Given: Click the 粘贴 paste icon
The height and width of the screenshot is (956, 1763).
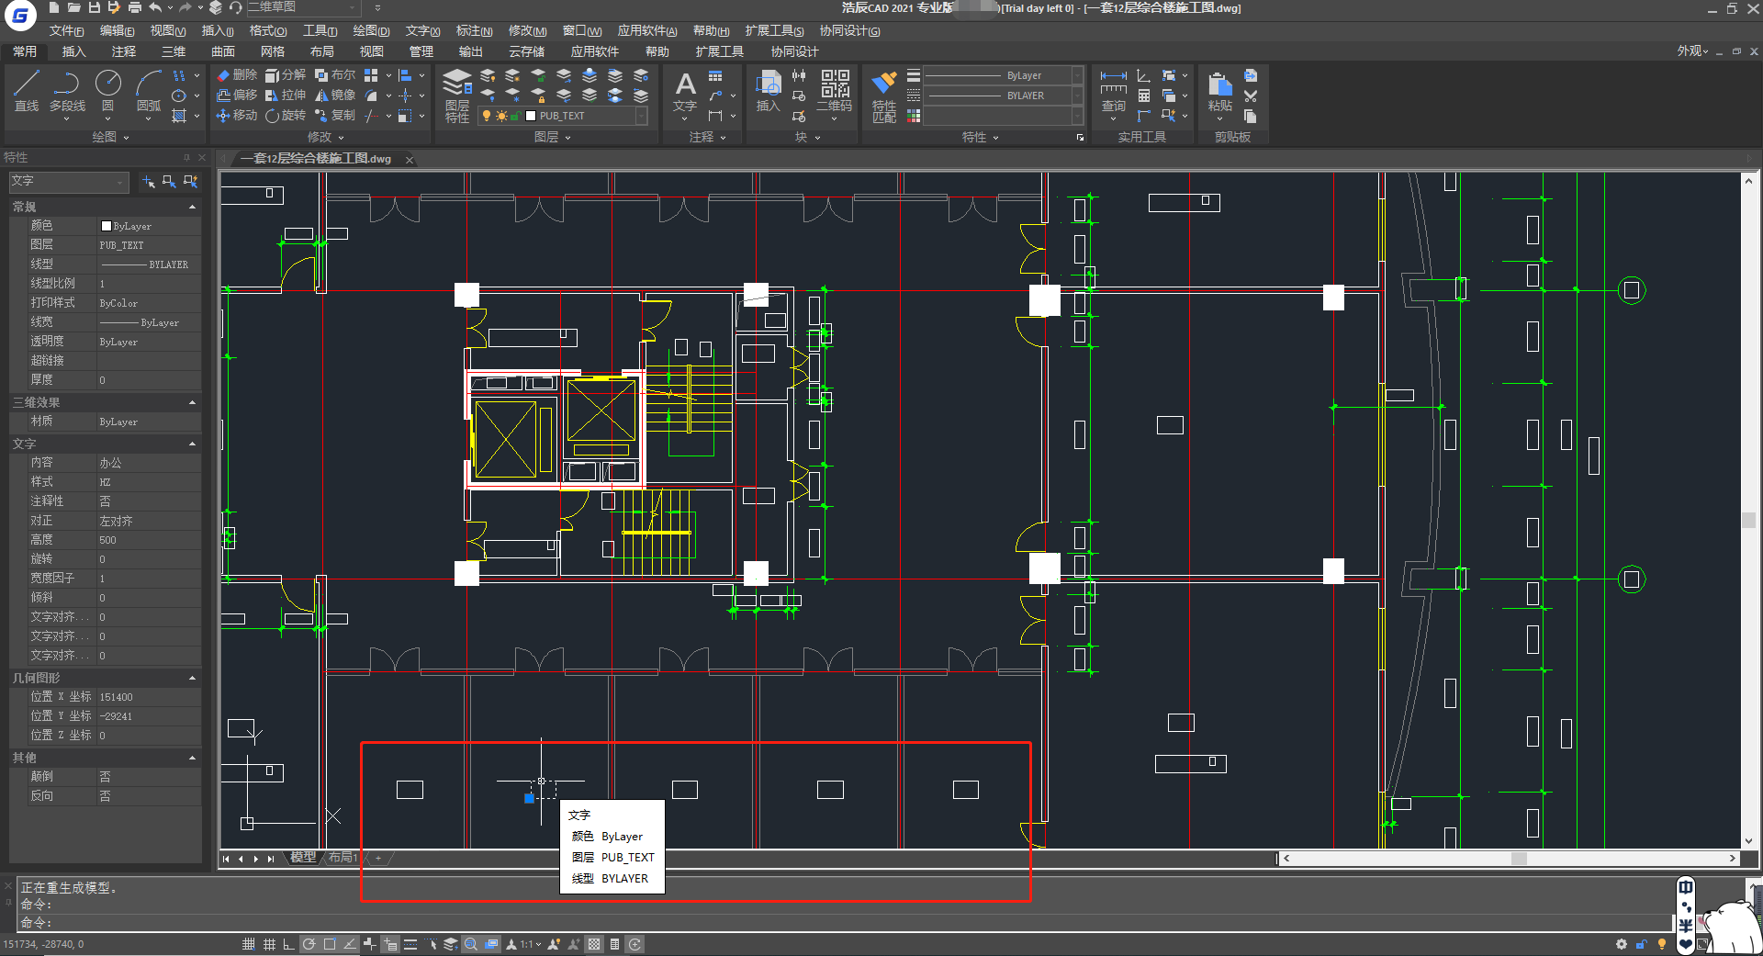Looking at the screenshot, I should (x=1219, y=91).
